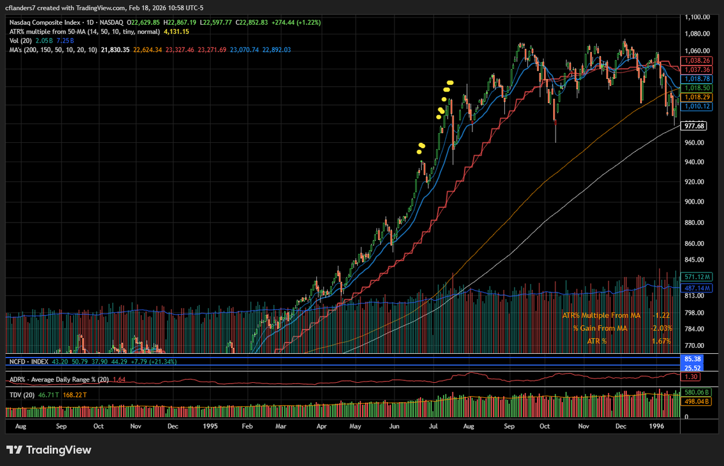The image size is (724, 466).
Task: Click the 900.00 price scale label
Action: tap(695, 202)
